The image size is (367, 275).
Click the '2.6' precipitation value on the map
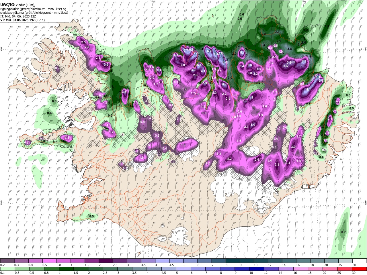(257, 160)
